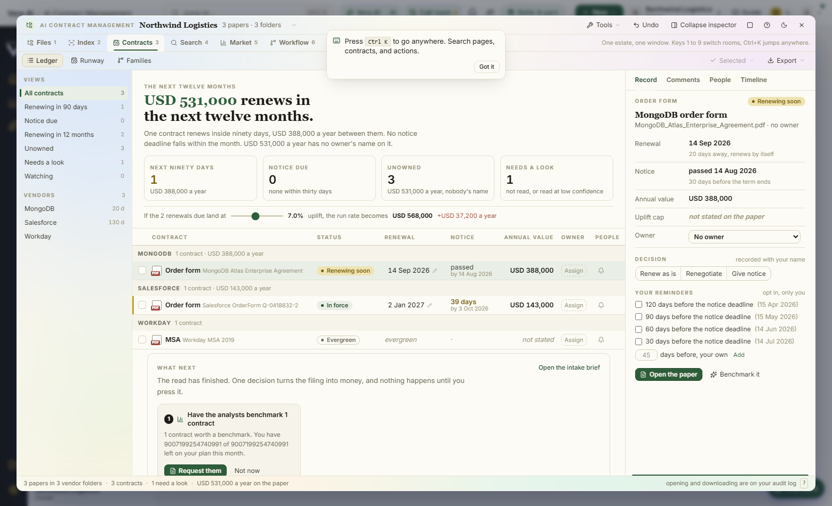This screenshot has width=832, height=506.
Task: Open the Needs a Look summary card
Action: [x=557, y=178]
